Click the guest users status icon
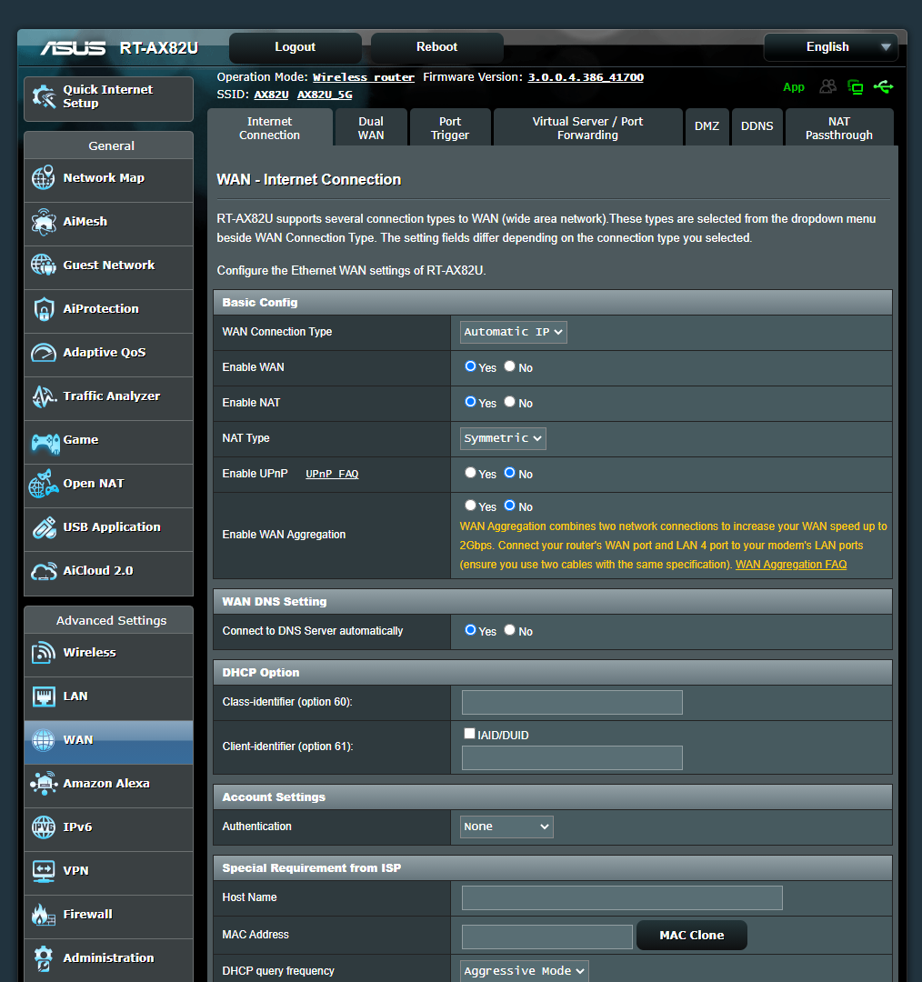 click(828, 86)
